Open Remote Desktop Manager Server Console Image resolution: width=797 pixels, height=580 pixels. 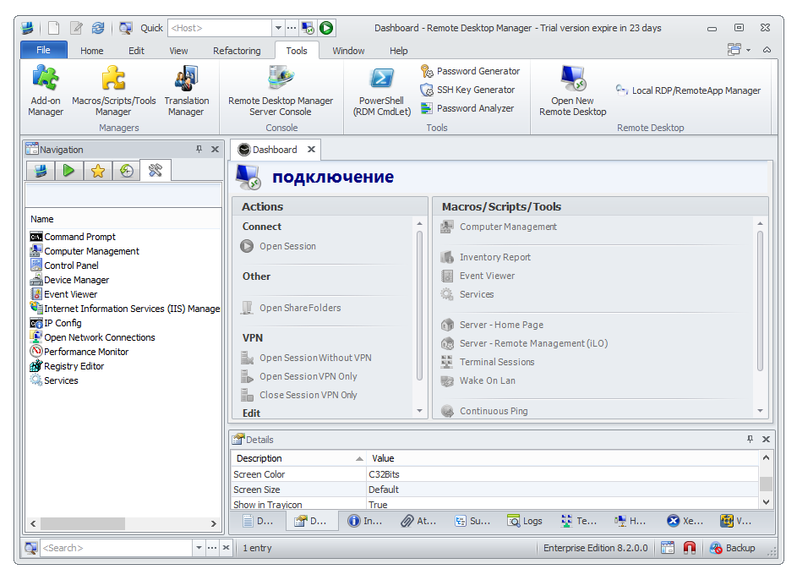click(x=281, y=91)
